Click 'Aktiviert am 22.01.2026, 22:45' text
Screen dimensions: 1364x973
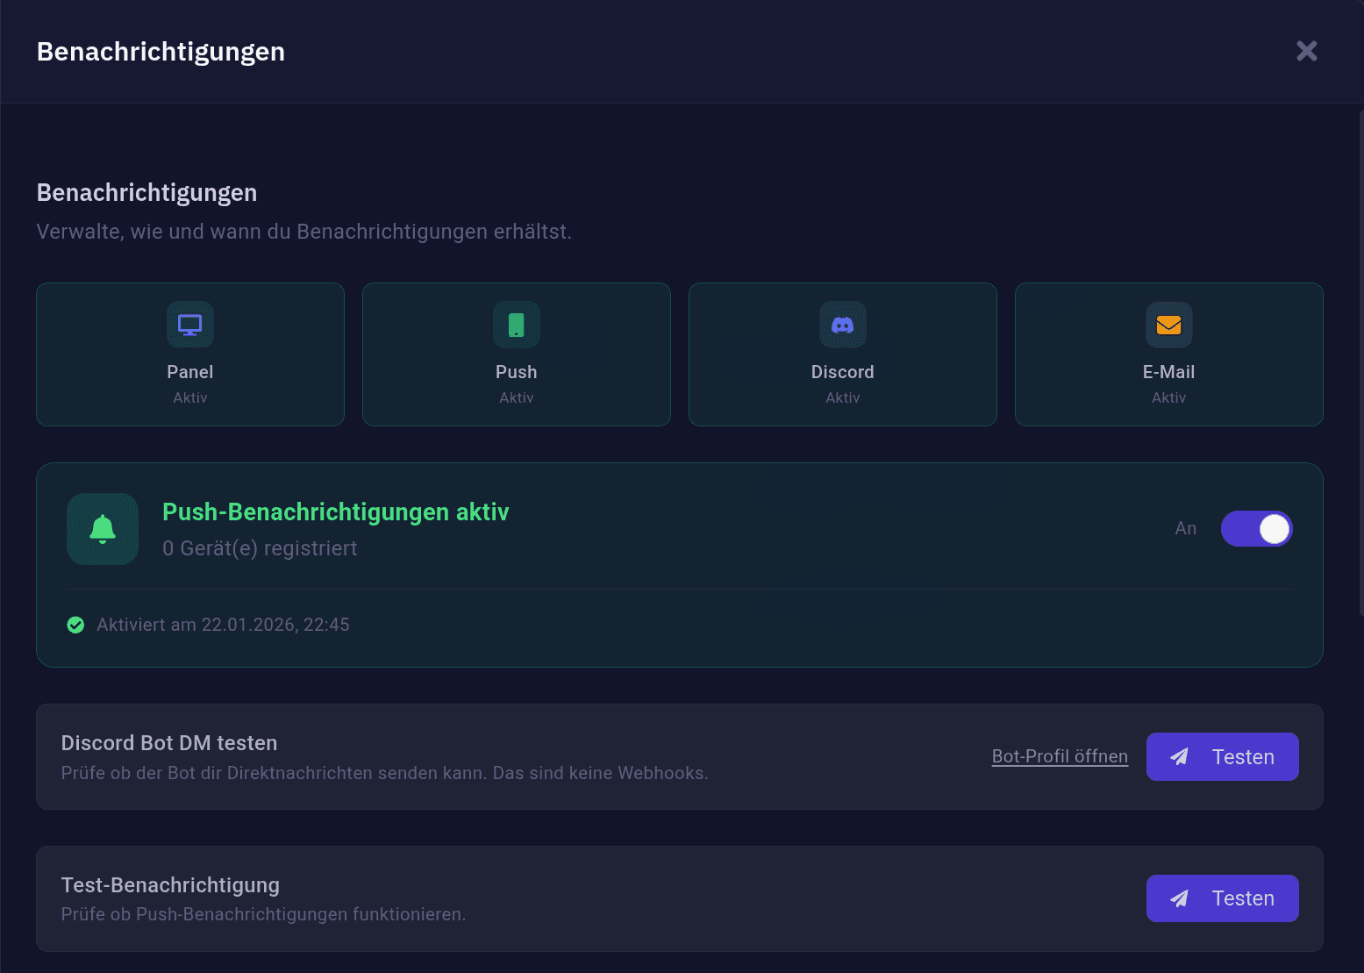pyautogui.click(x=223, y=625)
